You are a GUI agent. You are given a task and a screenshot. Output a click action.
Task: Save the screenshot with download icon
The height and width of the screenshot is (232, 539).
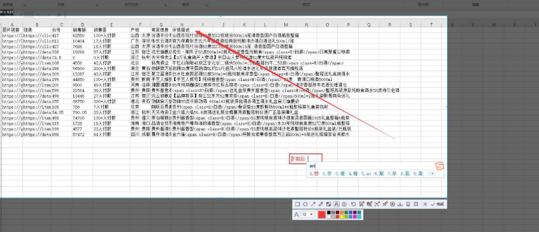tap(400, 204)
